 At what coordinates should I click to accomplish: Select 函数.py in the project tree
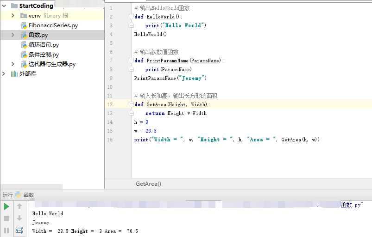coord(38,35)
